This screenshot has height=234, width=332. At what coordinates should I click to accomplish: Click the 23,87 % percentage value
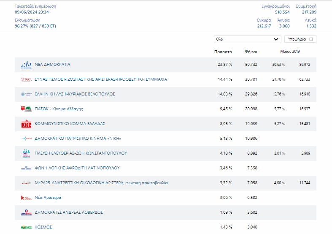click(225, 65)
